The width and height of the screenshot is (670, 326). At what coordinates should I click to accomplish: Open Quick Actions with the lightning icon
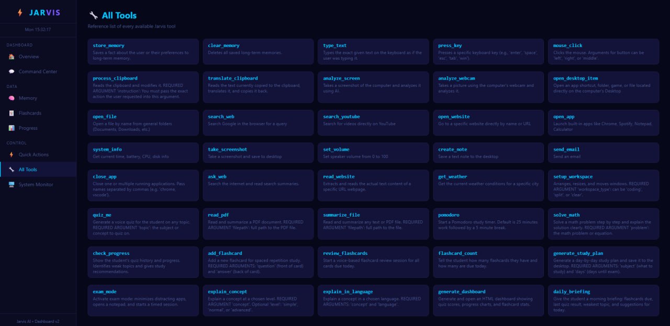12,154
